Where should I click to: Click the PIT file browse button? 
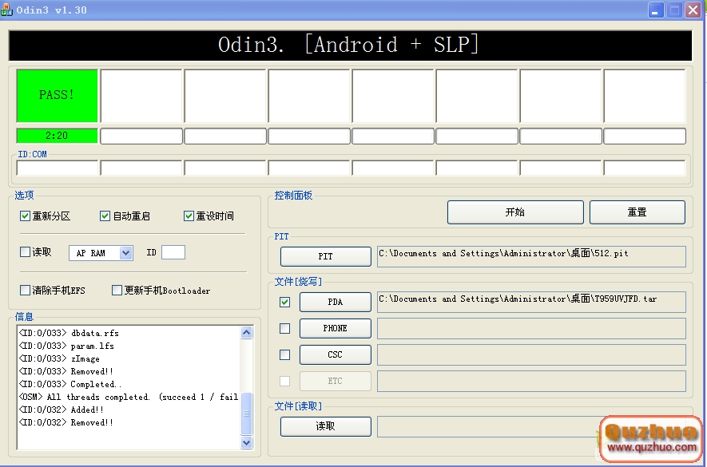325,256
